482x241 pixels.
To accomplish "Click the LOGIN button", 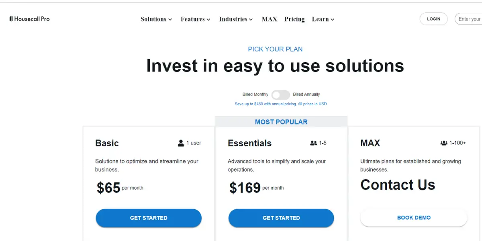I will click(x=433, y=19).
